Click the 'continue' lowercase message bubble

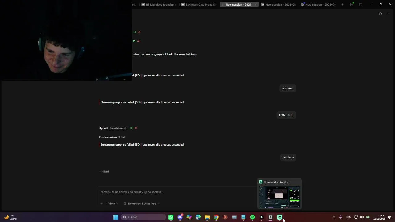click(288, 158)
